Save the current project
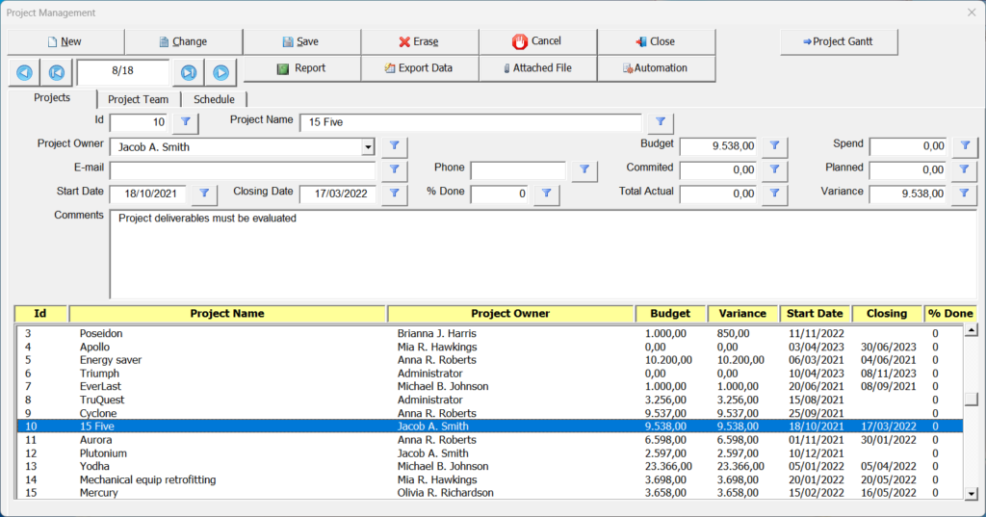Image resolution: width=986 pixels, height=517 pixels. 301,41
